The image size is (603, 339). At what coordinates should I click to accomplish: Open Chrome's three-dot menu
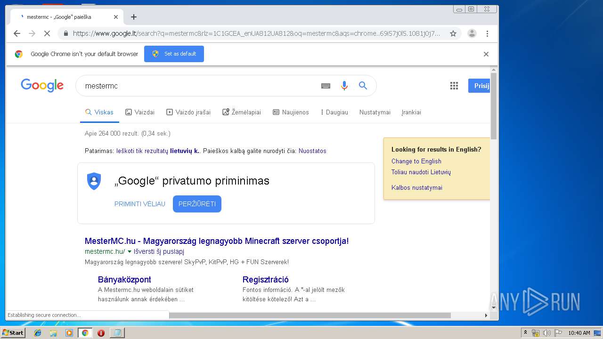pos(487,33)
